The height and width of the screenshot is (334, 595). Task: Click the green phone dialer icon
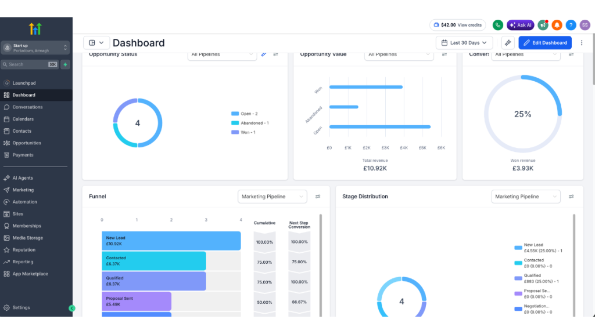click(497, 25)
